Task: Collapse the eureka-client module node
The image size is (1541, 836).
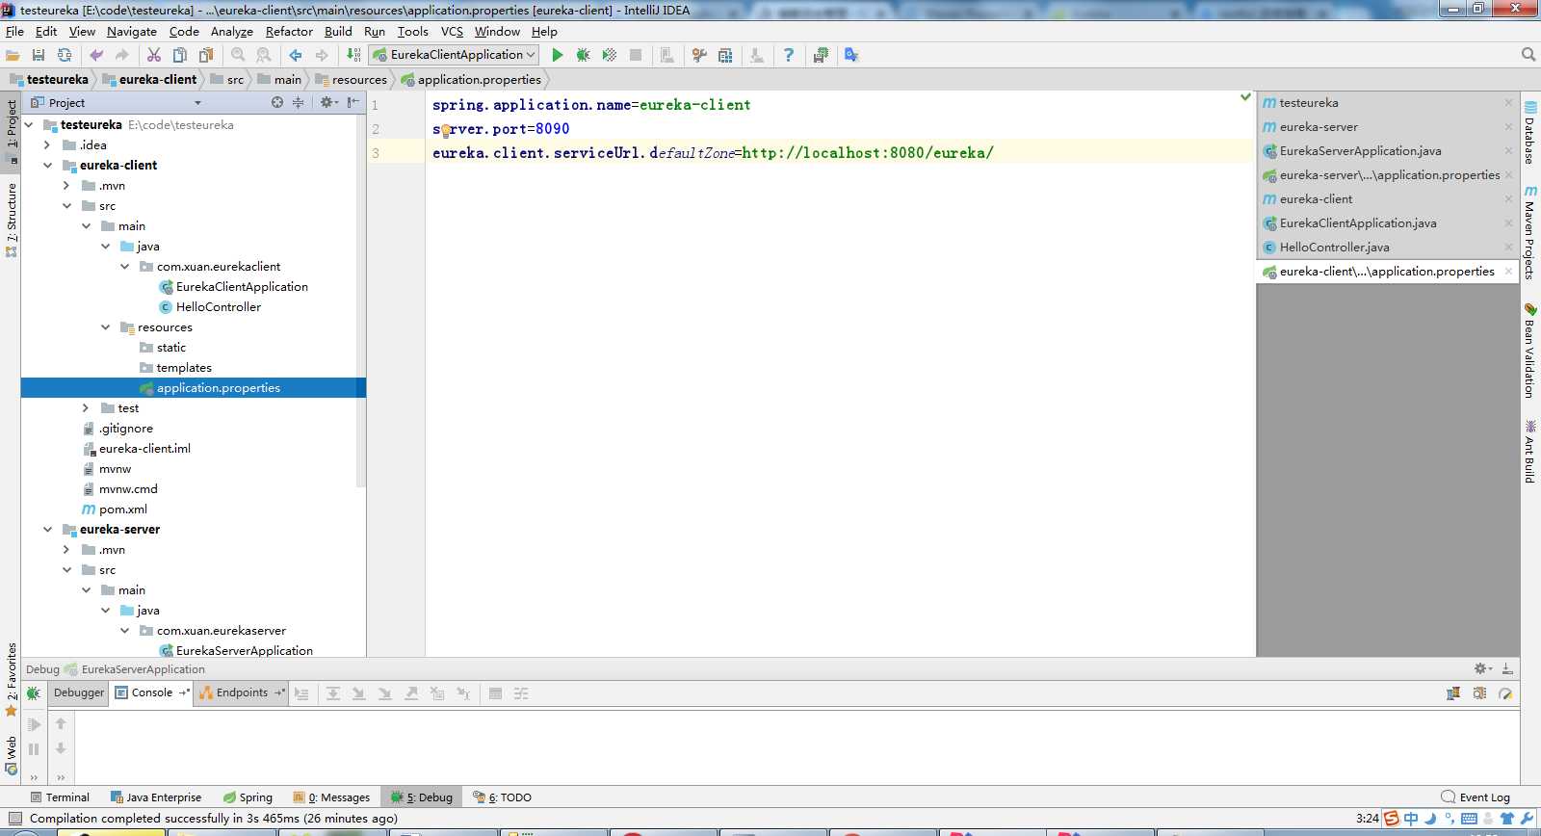Action: (x=47, y=166)
